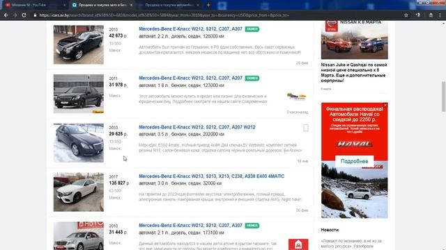Open the 2013 Mercedes-Benz E-Класс listing, 126000 км
Screen dimensions: 446x250
pos(190,29)
